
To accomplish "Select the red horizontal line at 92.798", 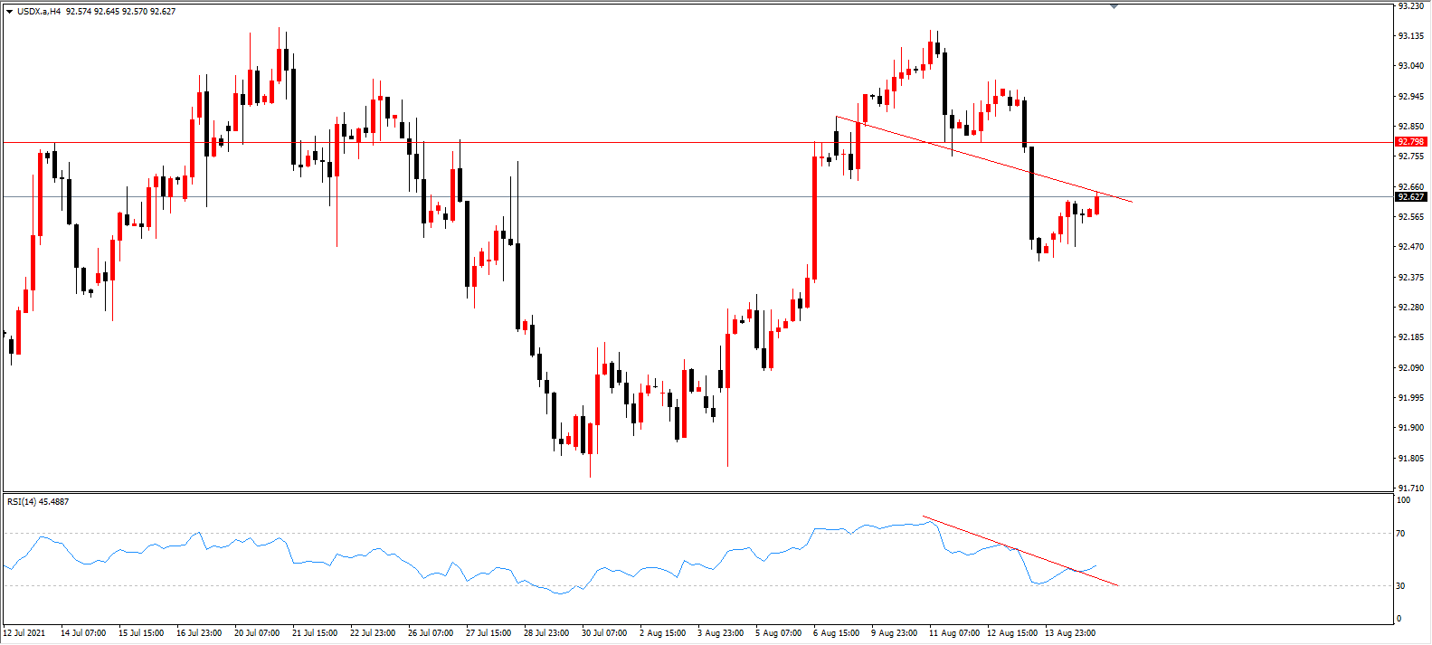I will (x=697, y=142).
